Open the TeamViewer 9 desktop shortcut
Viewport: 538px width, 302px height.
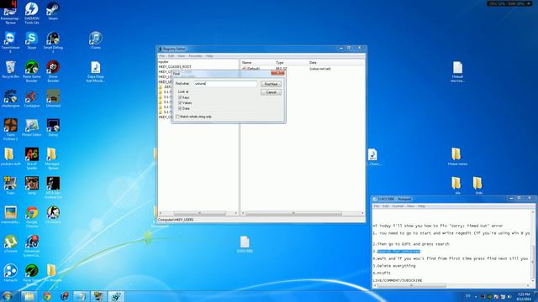pyautogui.click(x=10, y=42)
